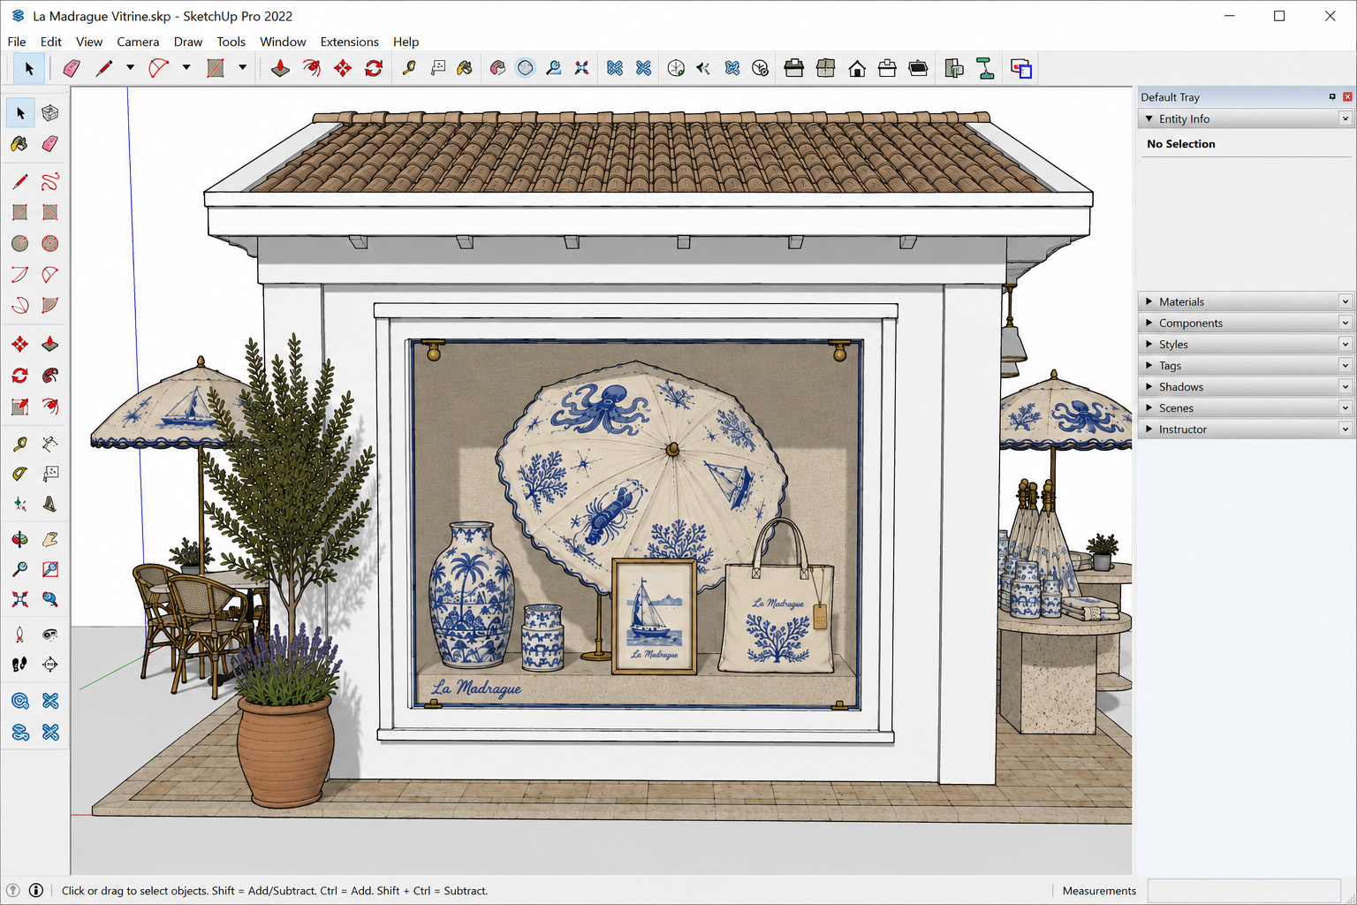The width and height of the screenshot is (1357, 905).
Task: Open the Camera menu
Action: 138,42
